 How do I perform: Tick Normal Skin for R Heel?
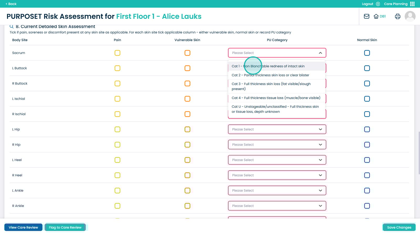pos(367,175)
